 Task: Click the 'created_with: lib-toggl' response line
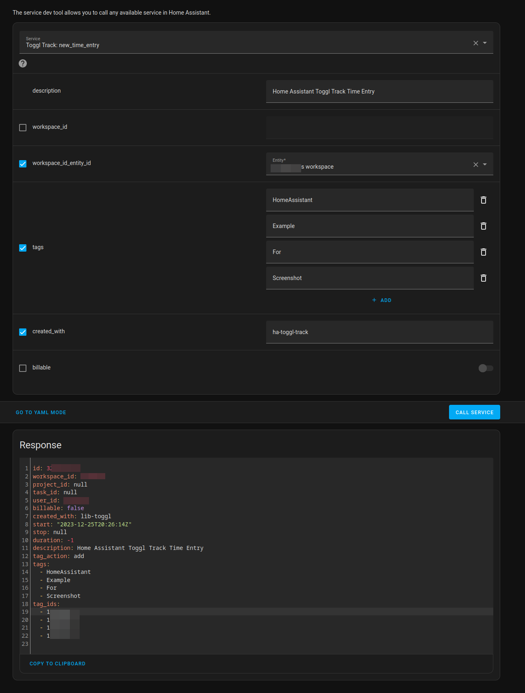pos(72,516)
